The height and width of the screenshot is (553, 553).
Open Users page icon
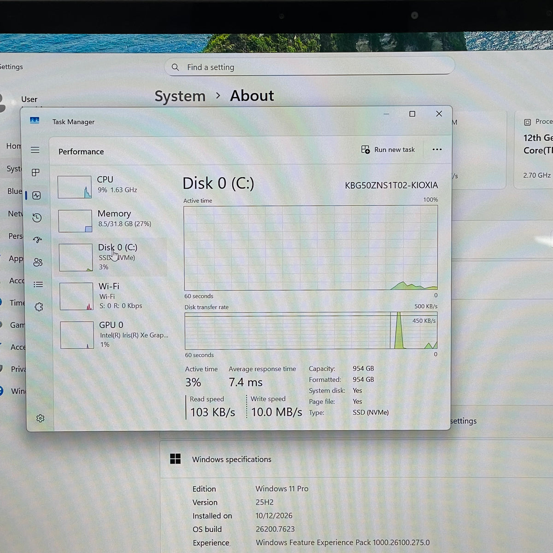click(38, 262)
